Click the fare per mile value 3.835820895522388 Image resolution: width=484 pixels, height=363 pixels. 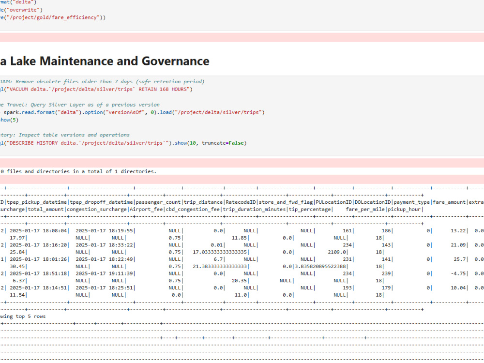pos(320,266)
